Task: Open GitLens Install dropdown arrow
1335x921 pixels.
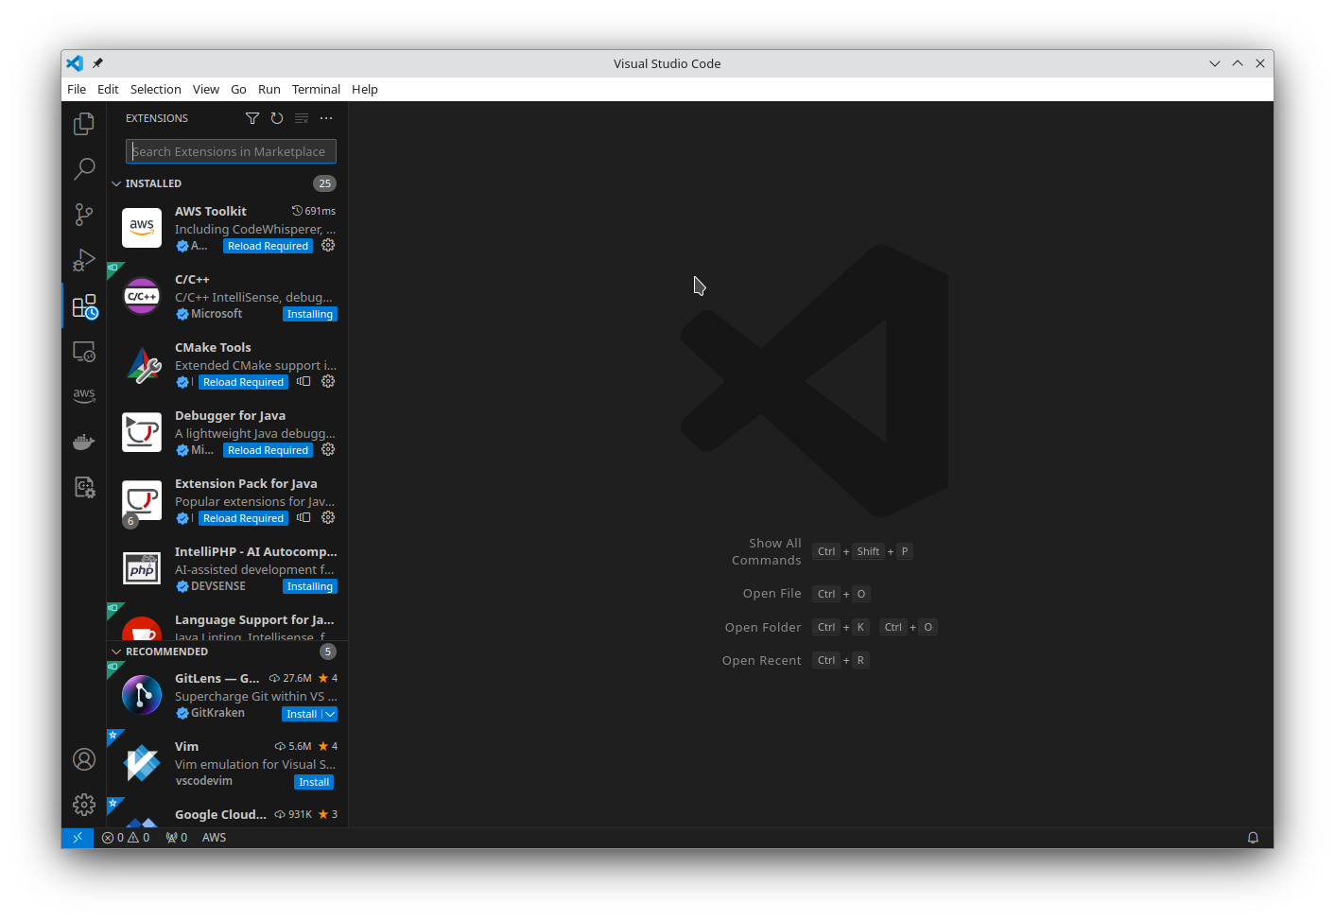Action: point(330,715)
